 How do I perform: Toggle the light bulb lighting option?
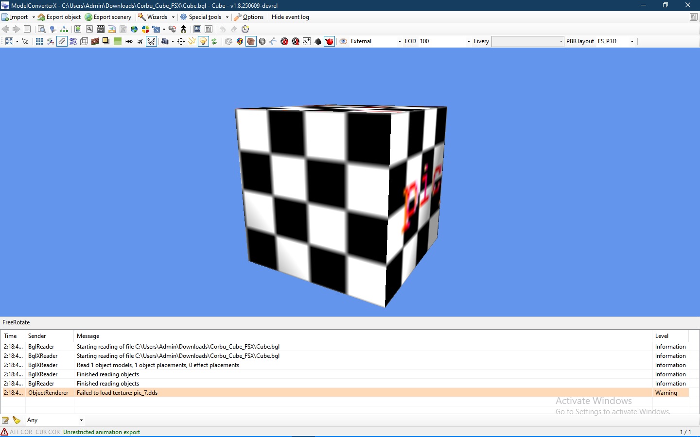point(203,41)
